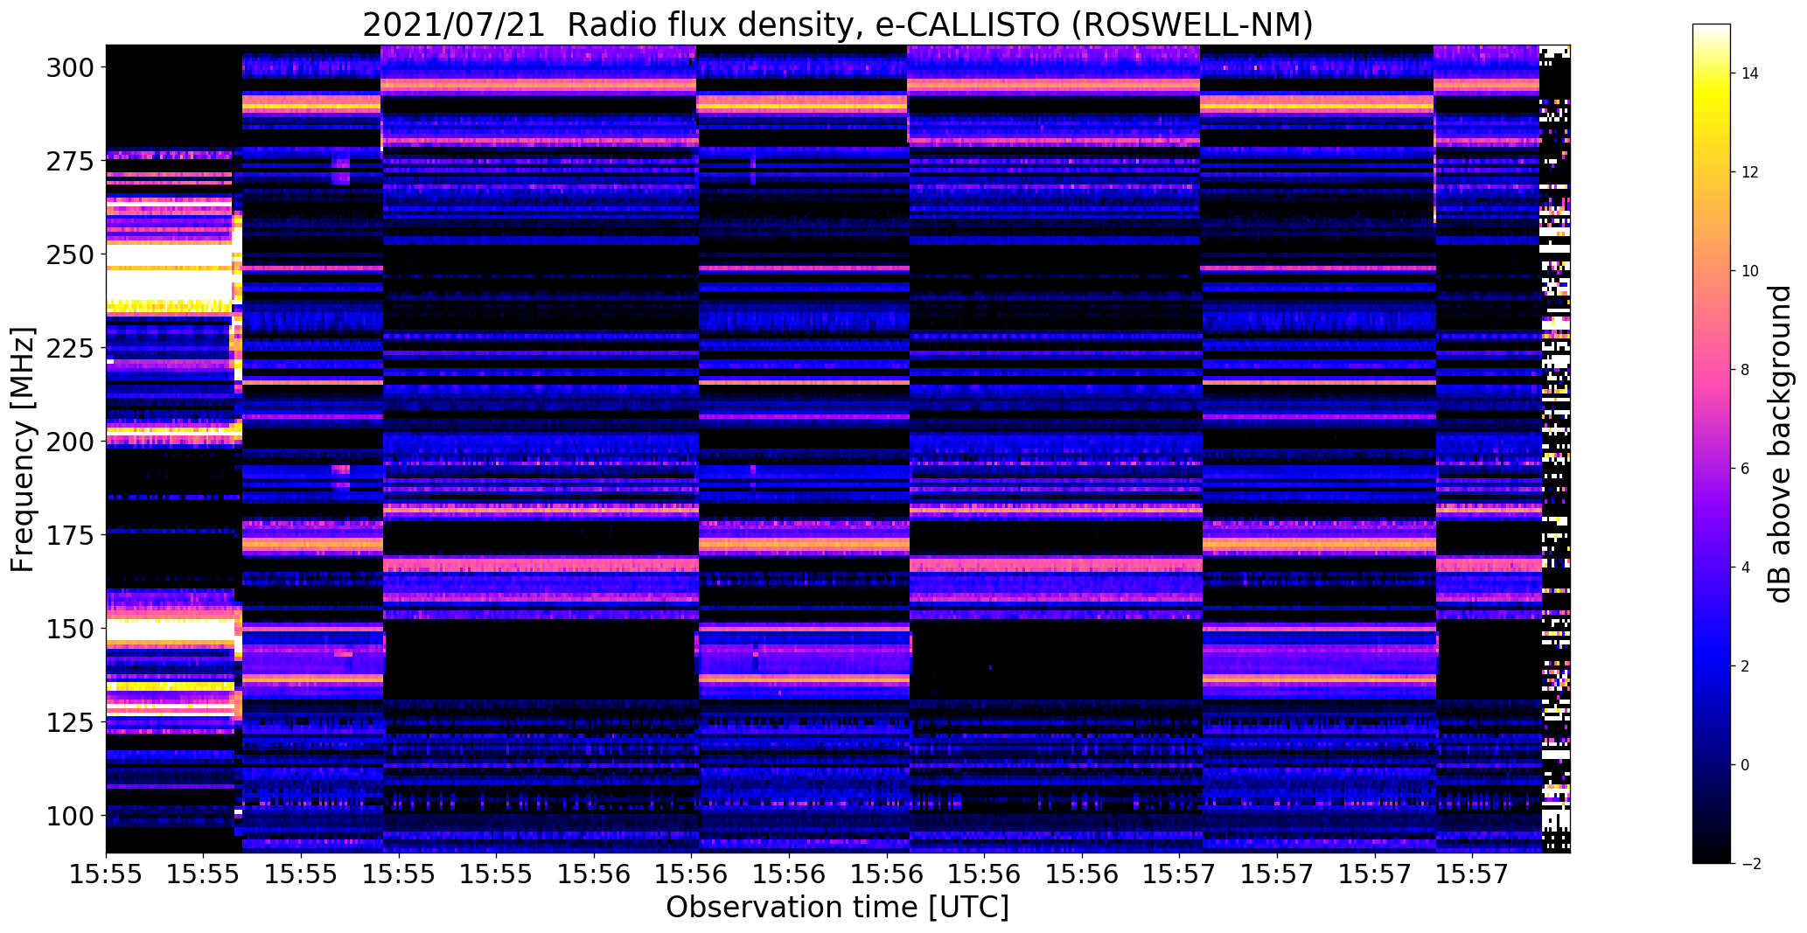Viewport: 1807px width, 933px height.
Task: Click the 250 frequency tick label
Action: pos(72,254)
